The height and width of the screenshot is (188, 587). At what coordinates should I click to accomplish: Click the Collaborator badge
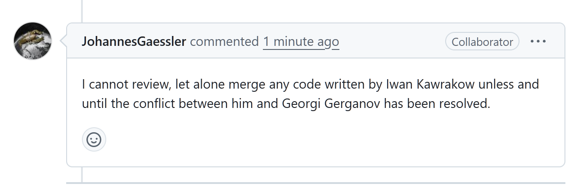pos(482,41)
